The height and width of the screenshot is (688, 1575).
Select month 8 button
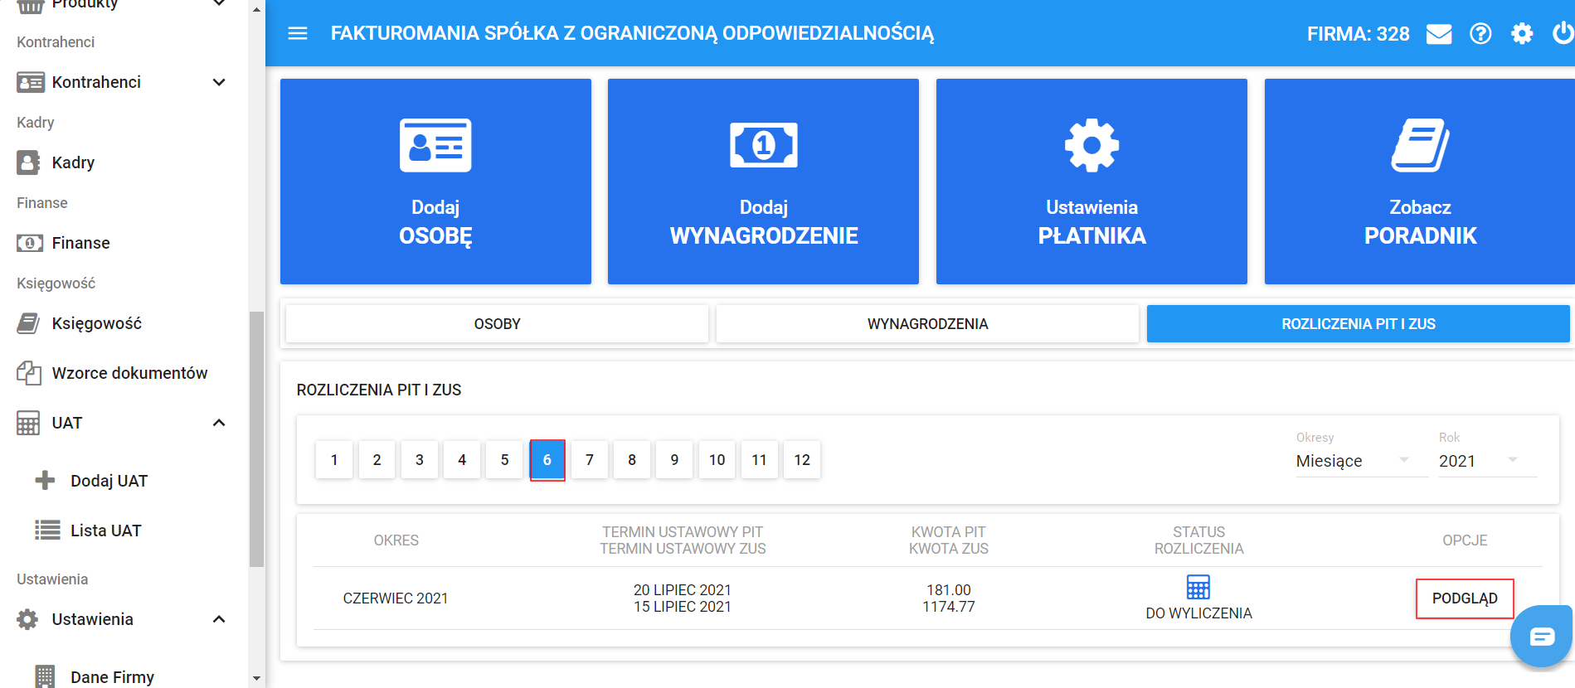click(632, 460)
